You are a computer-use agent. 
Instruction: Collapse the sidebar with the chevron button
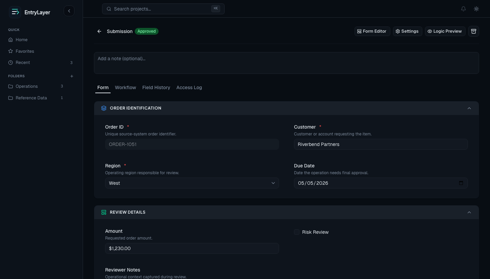[69, 11]
